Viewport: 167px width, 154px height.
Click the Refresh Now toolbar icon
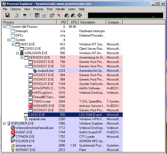[16, 15]
